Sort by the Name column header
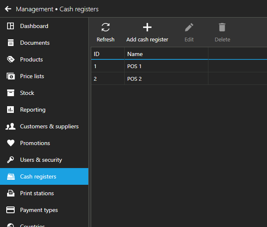 (x=167, y=54)
